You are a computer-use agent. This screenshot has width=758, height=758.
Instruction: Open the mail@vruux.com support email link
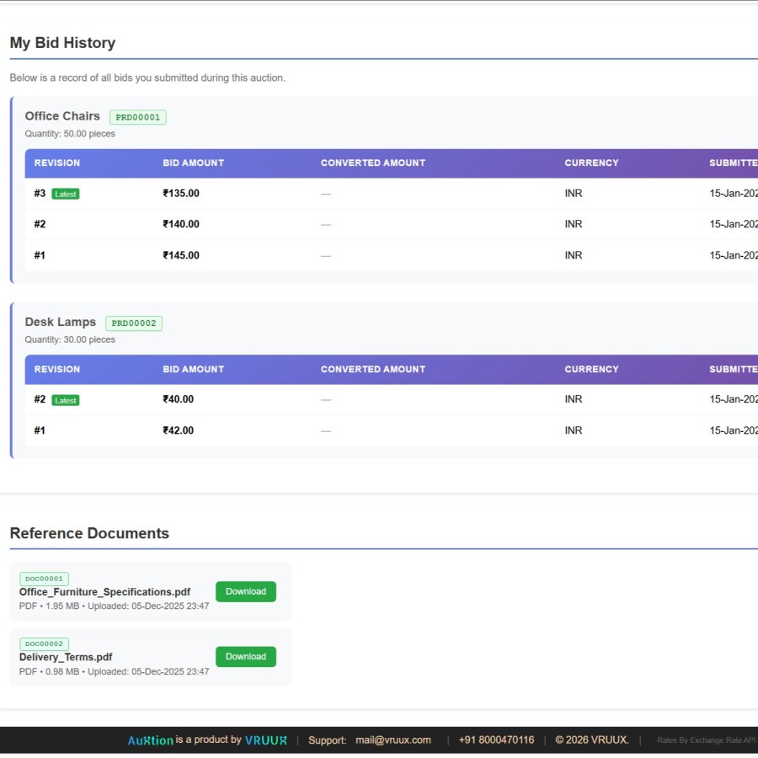tap(392, 740)
